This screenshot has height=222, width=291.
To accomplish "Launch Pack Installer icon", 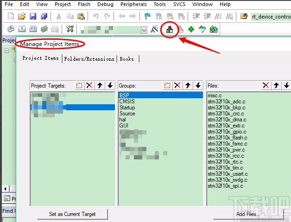I will coord(214,29).
